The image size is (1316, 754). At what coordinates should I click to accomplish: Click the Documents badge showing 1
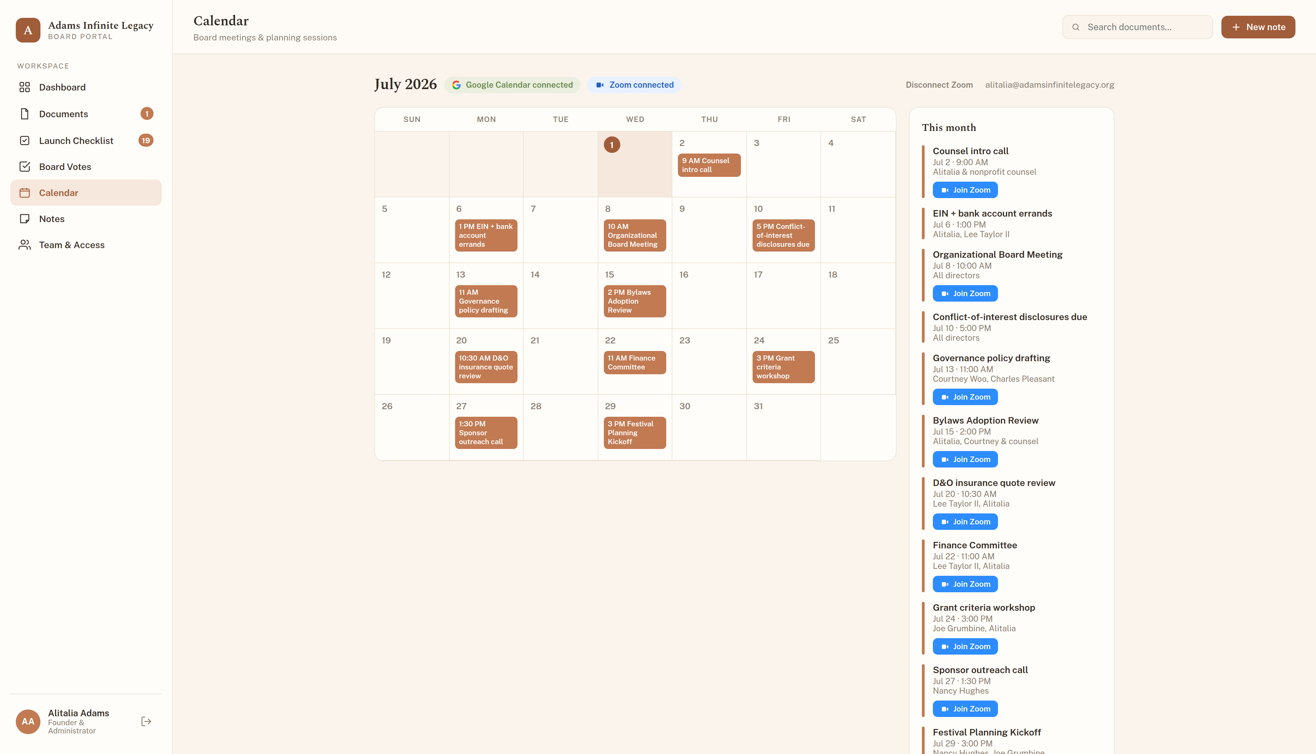click(147, 113)
